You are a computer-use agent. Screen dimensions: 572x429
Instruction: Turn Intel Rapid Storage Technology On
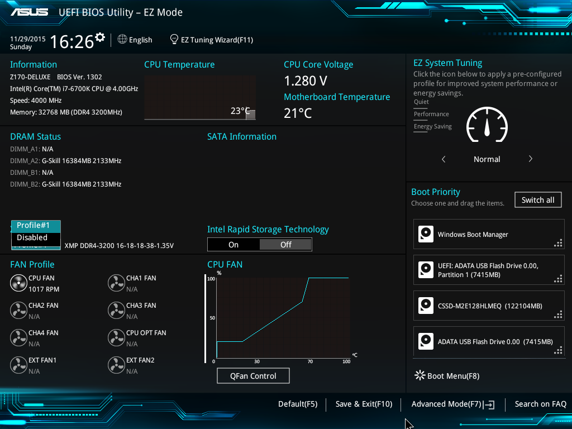[233, 245]
